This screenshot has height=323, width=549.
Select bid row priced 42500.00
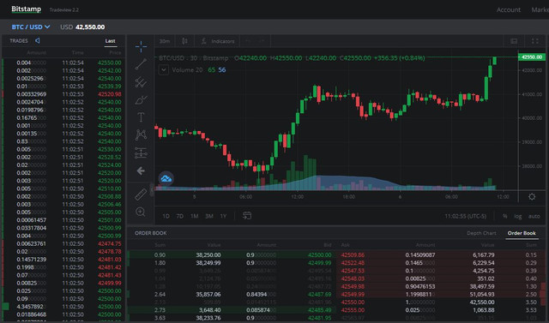pyautogui.click(x=232, y=254)
